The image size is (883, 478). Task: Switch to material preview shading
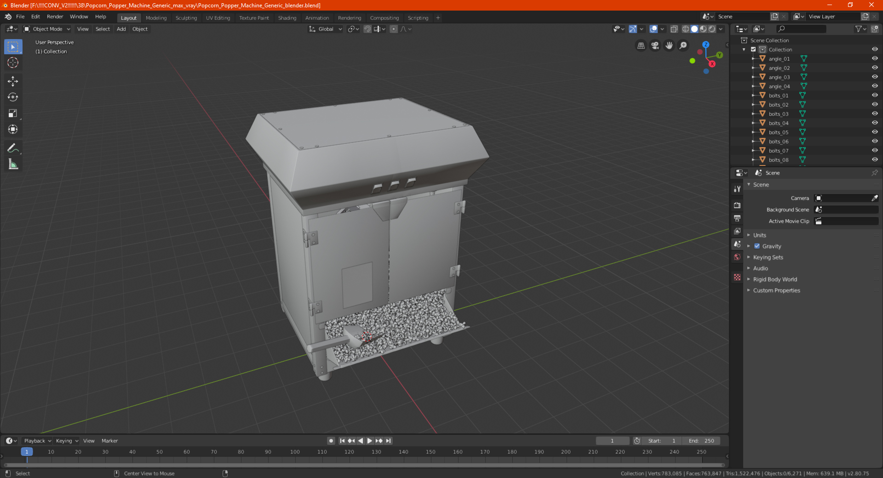703,29
